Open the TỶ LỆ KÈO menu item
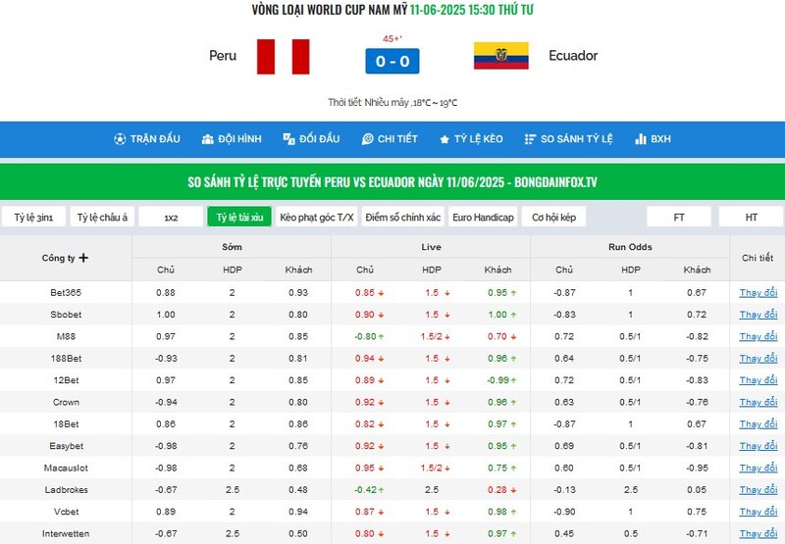This screenshot has width=785, height=544. [471, 139]
